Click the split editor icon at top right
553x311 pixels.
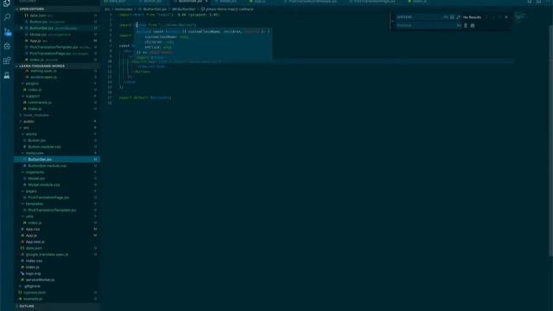coord(538,2)
